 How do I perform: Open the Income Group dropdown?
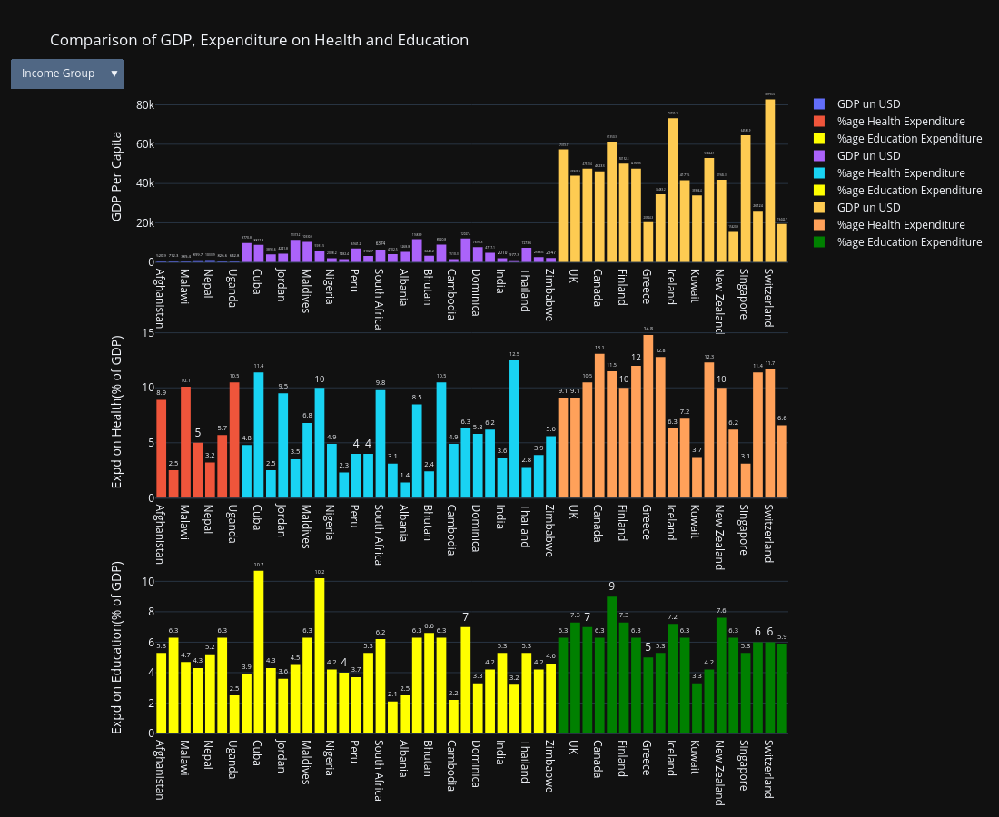pyautogui.click(x=66, y=74)
